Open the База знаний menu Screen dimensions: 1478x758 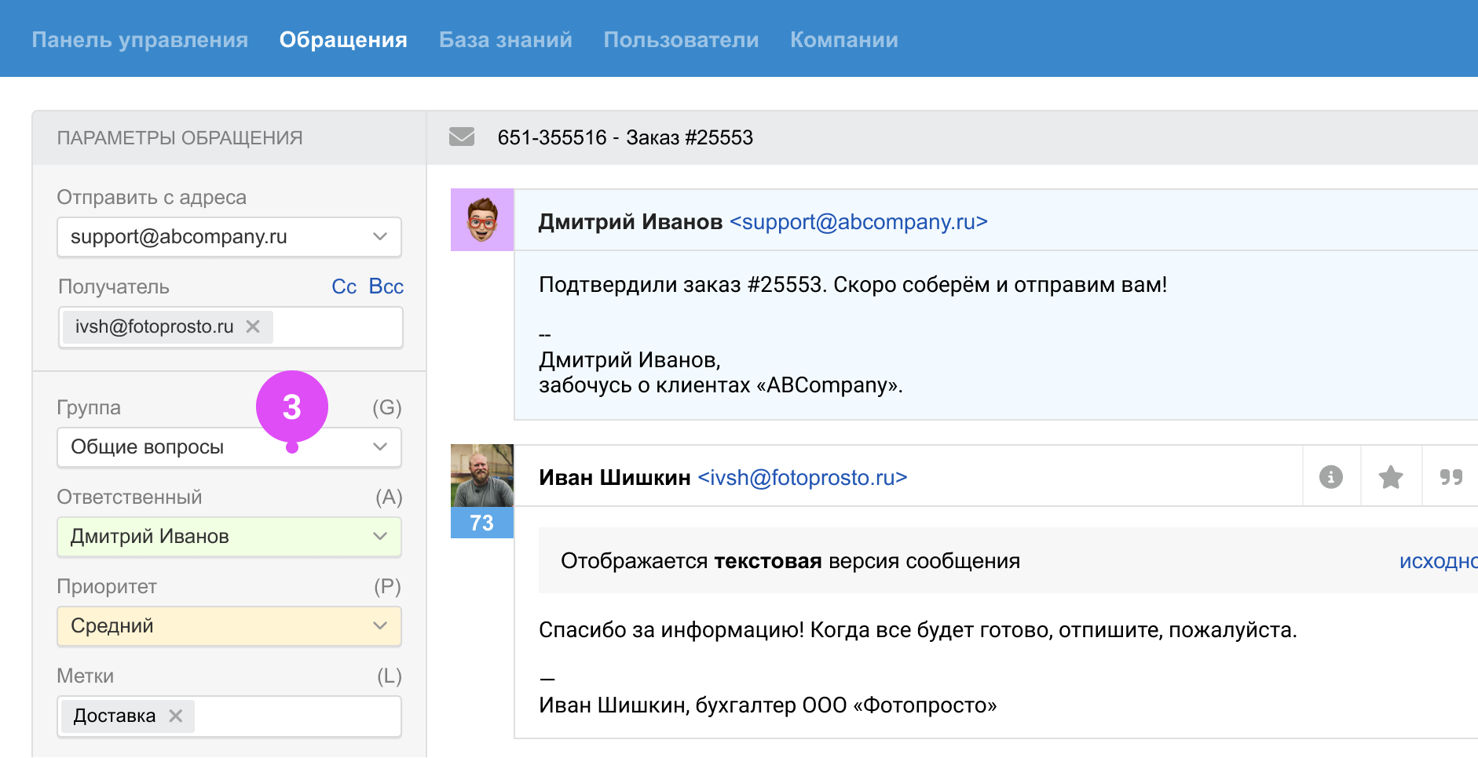click(x=505, y=40)
